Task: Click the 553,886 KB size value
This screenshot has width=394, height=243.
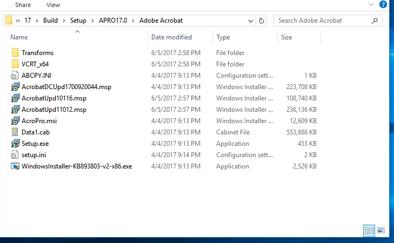Action: pos(301,132)
